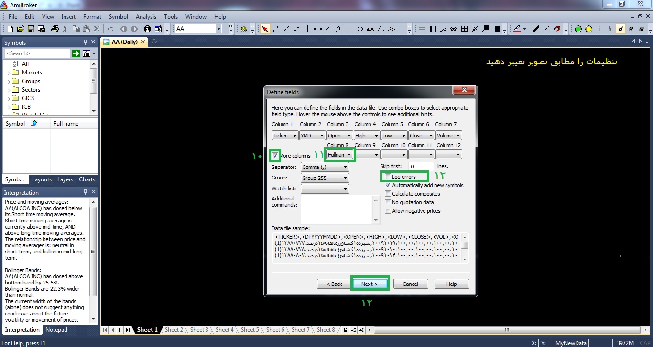Switch to the Notepad tab
The height and width of the screenshot is (347, 653).
coord(56,330)
